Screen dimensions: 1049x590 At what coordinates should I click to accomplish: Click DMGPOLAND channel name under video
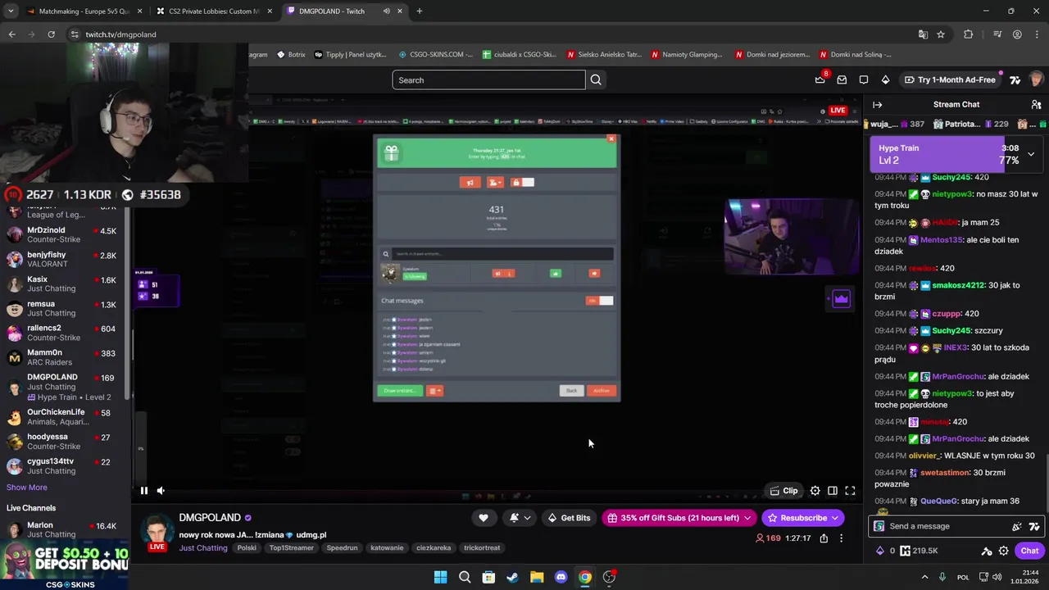tap(210, 518)
